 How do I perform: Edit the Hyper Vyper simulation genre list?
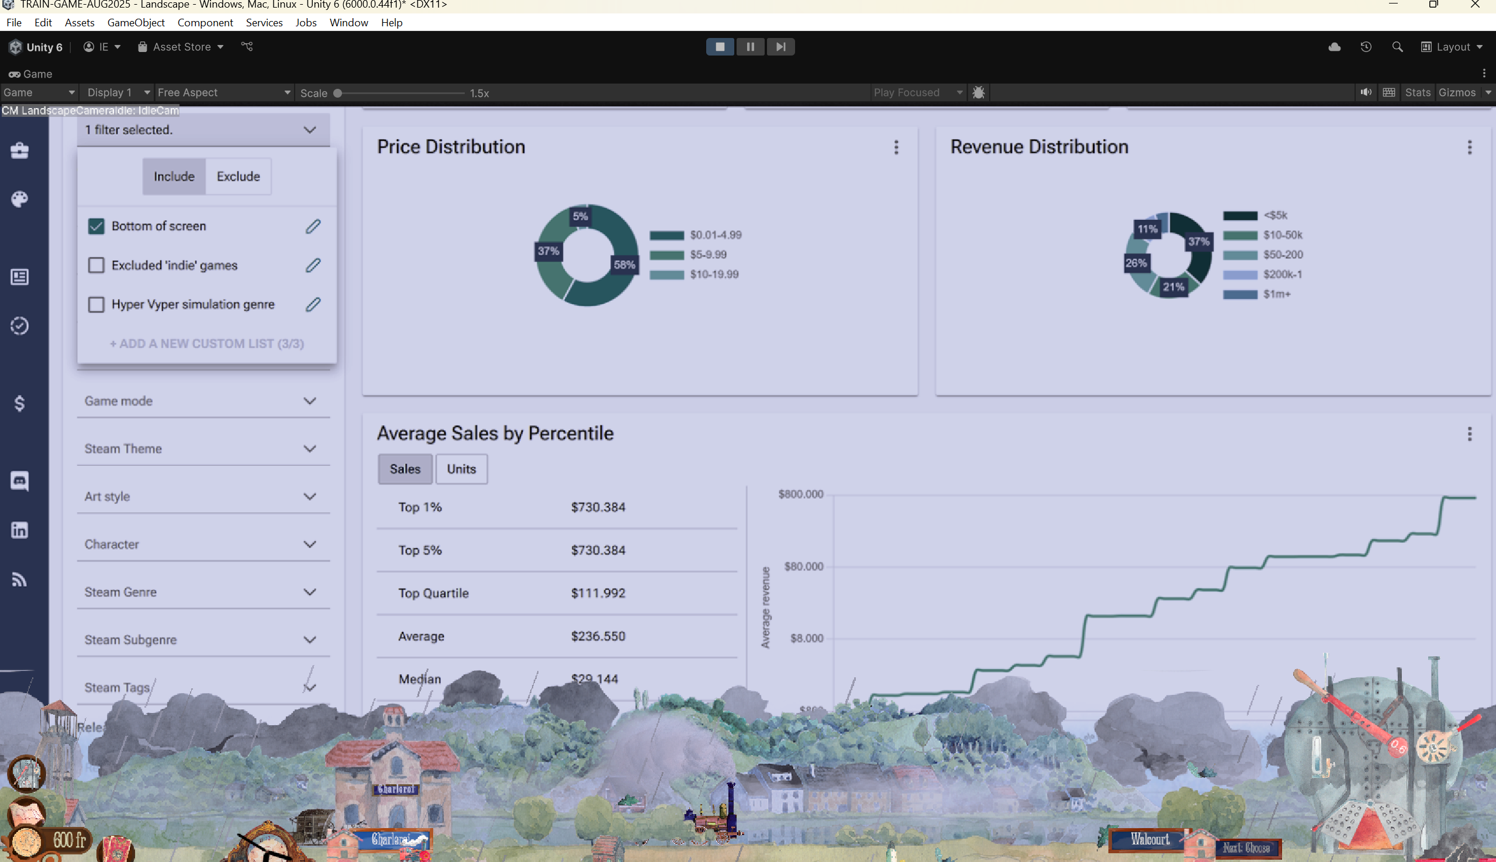[x=313, y=304]
